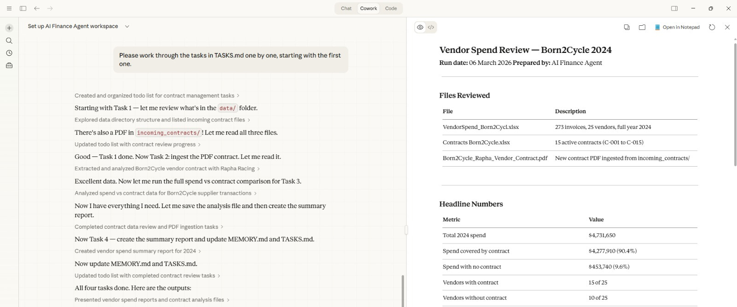Open the briefcase icon in sidebar
The height and width of the screenshot is (307, 737).
pyautogui.click(x=9, y=65)
